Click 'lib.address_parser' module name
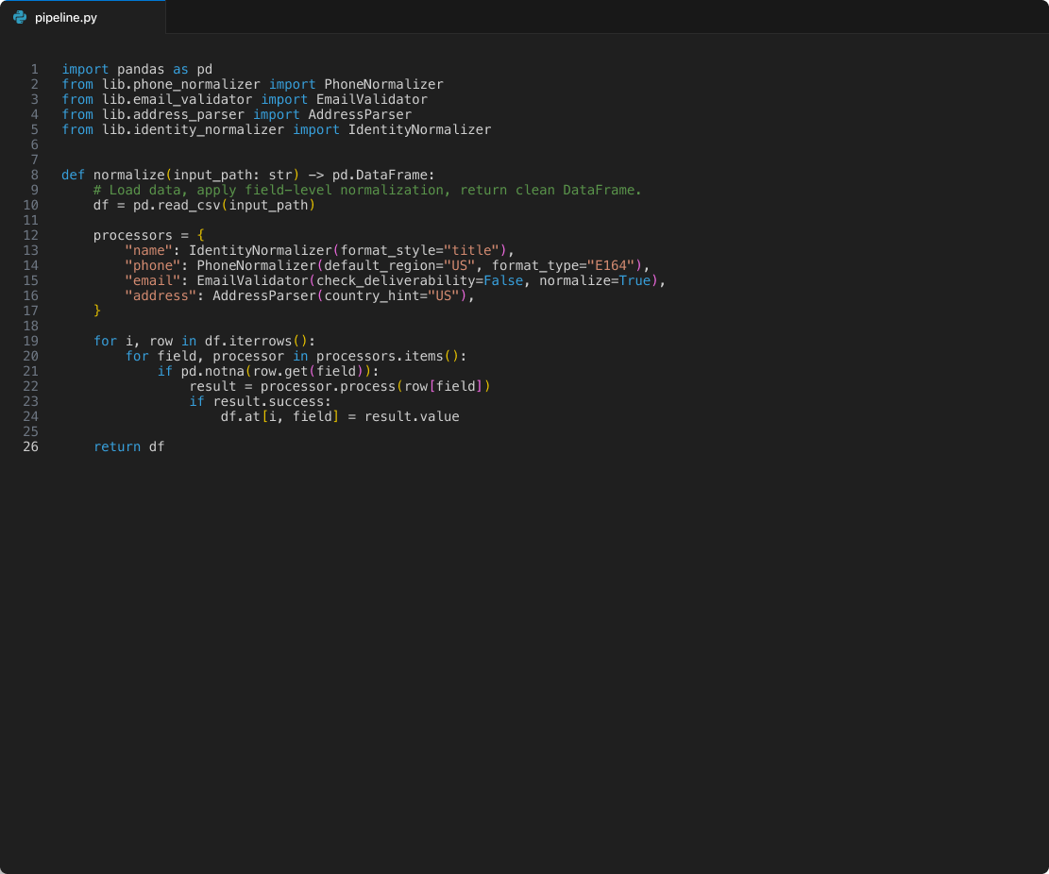The image size is (1049, 874). [173, 115]
